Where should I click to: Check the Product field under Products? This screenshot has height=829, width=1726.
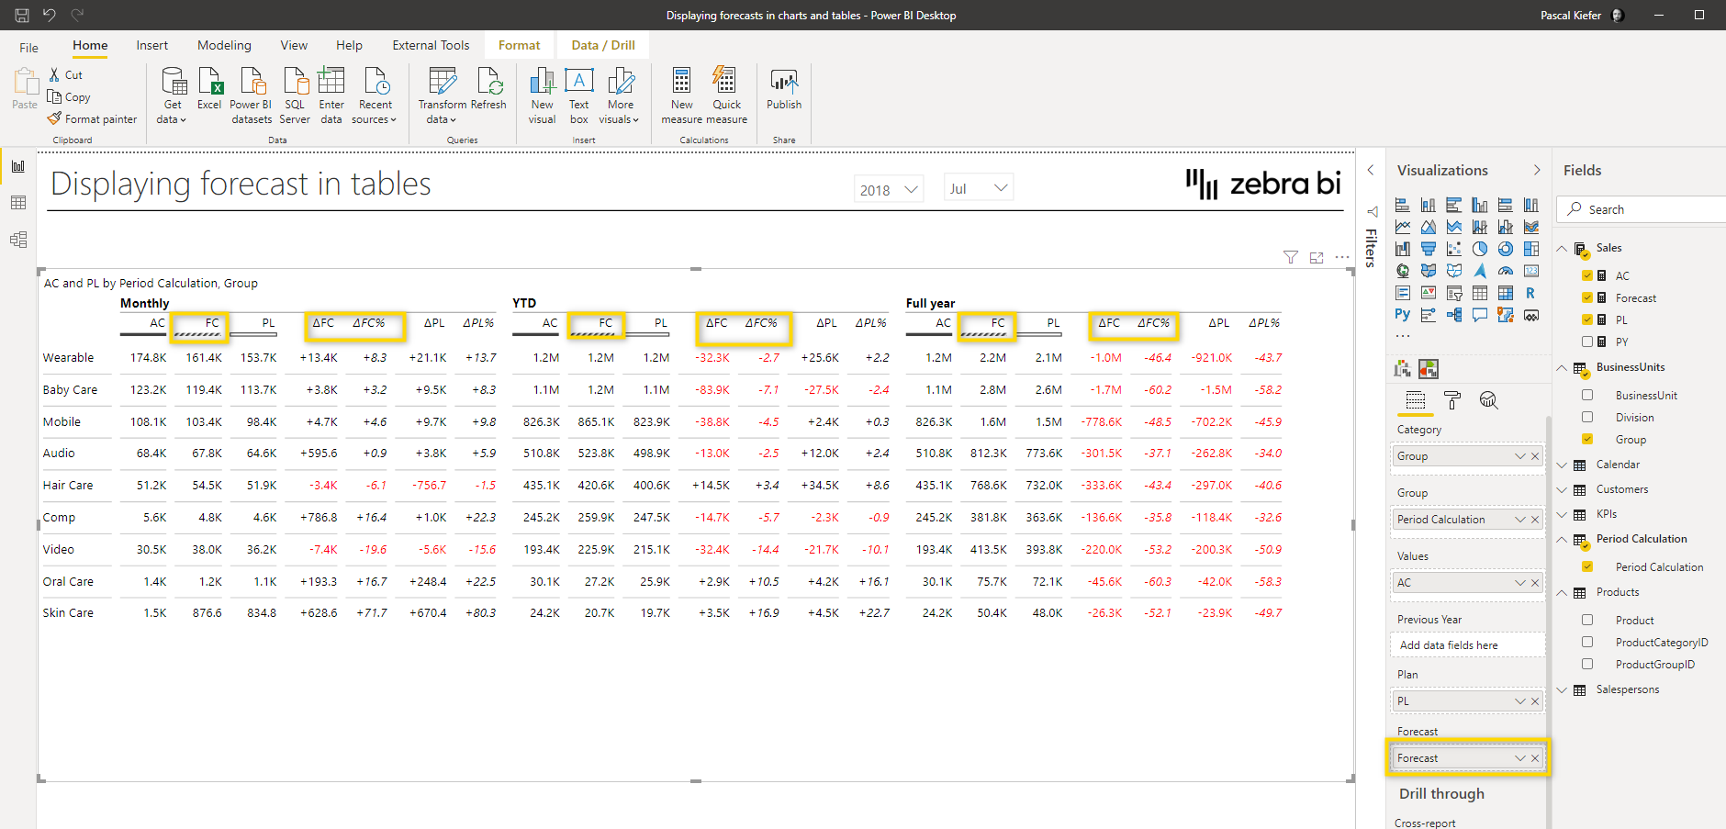pyautogui.click(x=1588, y=620)
